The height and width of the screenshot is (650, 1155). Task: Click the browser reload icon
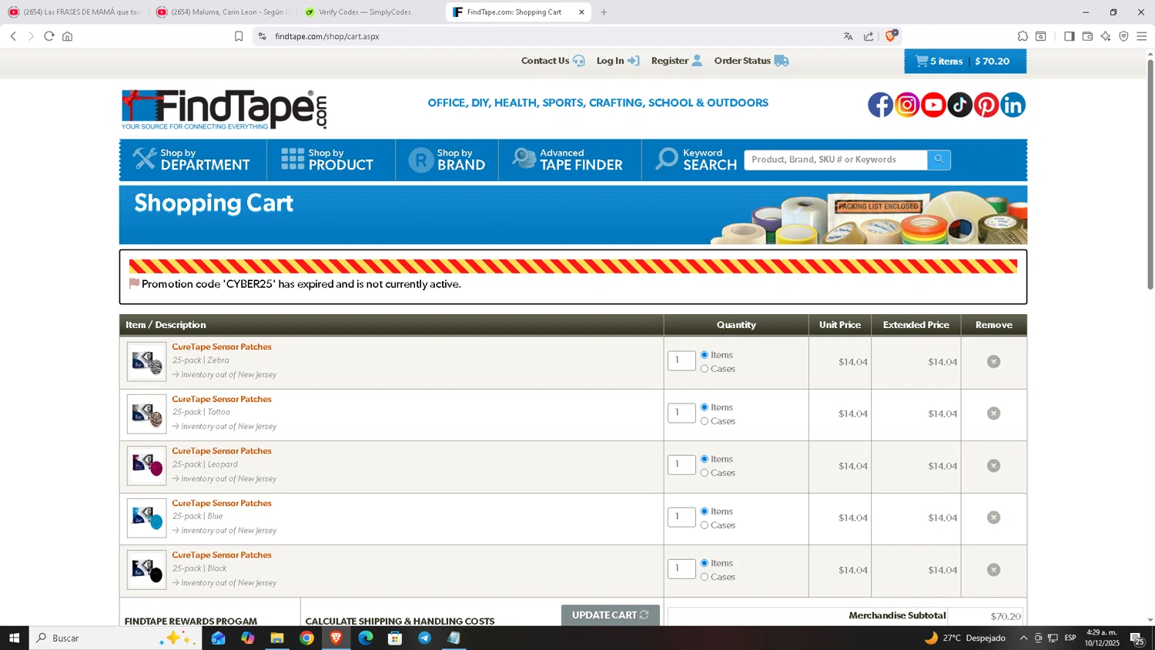(x=49, y=36)
